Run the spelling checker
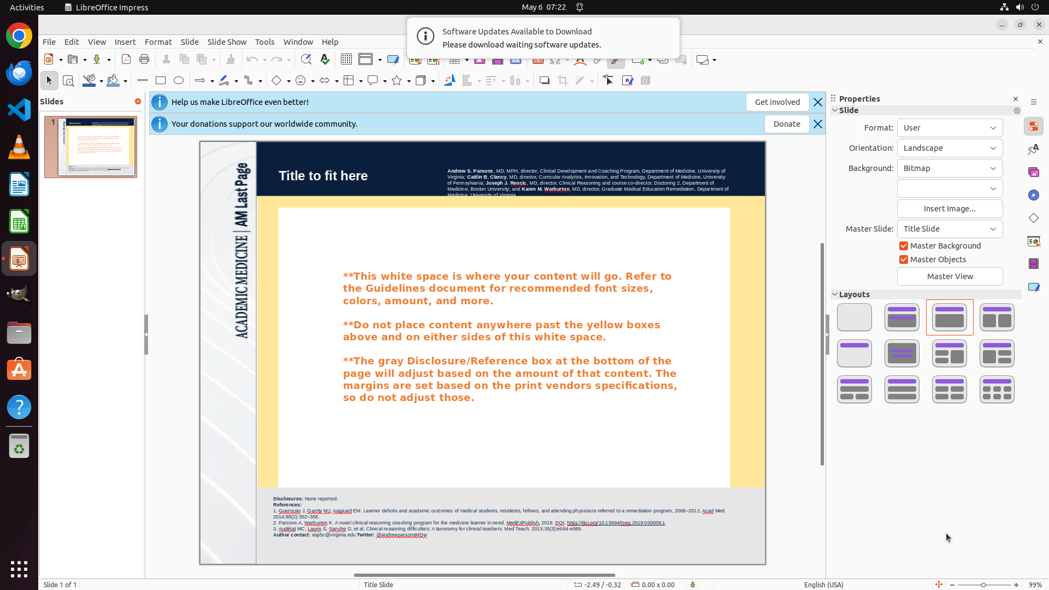 click(x=325, y=59)
